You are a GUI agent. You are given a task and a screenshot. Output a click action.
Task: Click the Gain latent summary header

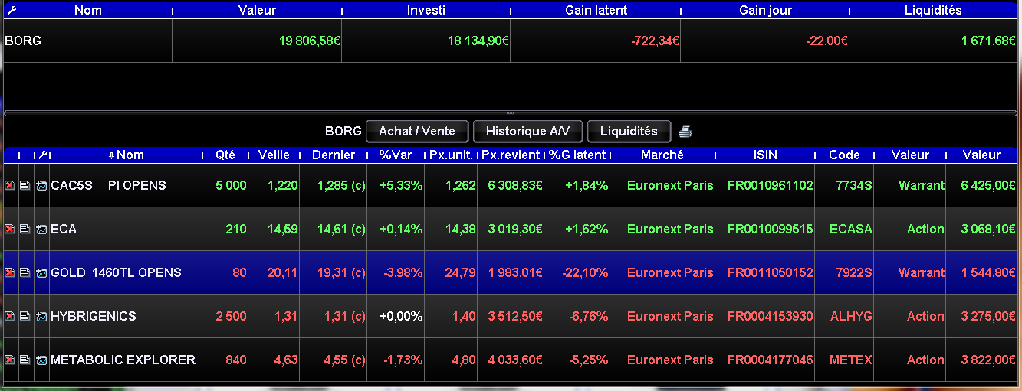596,11
